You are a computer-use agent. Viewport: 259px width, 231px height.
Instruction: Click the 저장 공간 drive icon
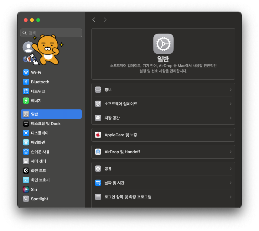[x=98, y=118]
